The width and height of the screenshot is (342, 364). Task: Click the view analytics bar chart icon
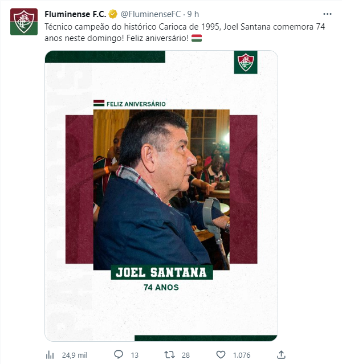[x=50, y=355]
